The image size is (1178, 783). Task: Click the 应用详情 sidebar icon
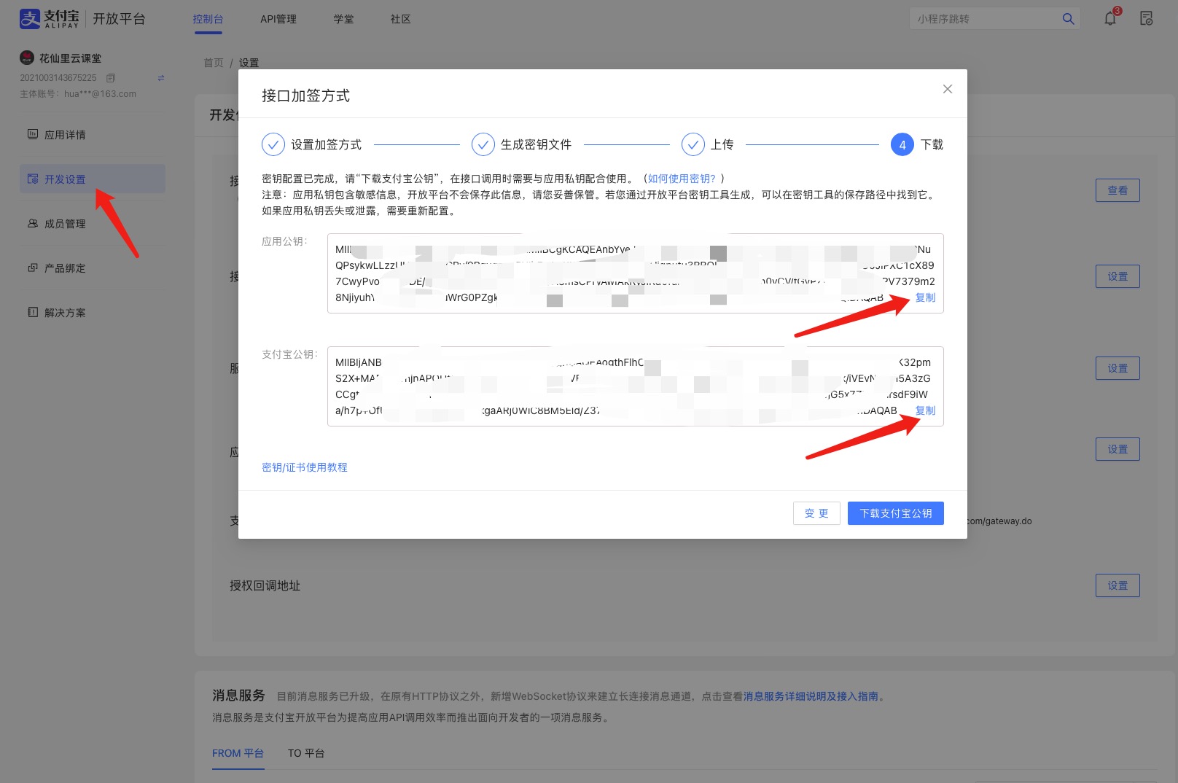click(33, 134)
